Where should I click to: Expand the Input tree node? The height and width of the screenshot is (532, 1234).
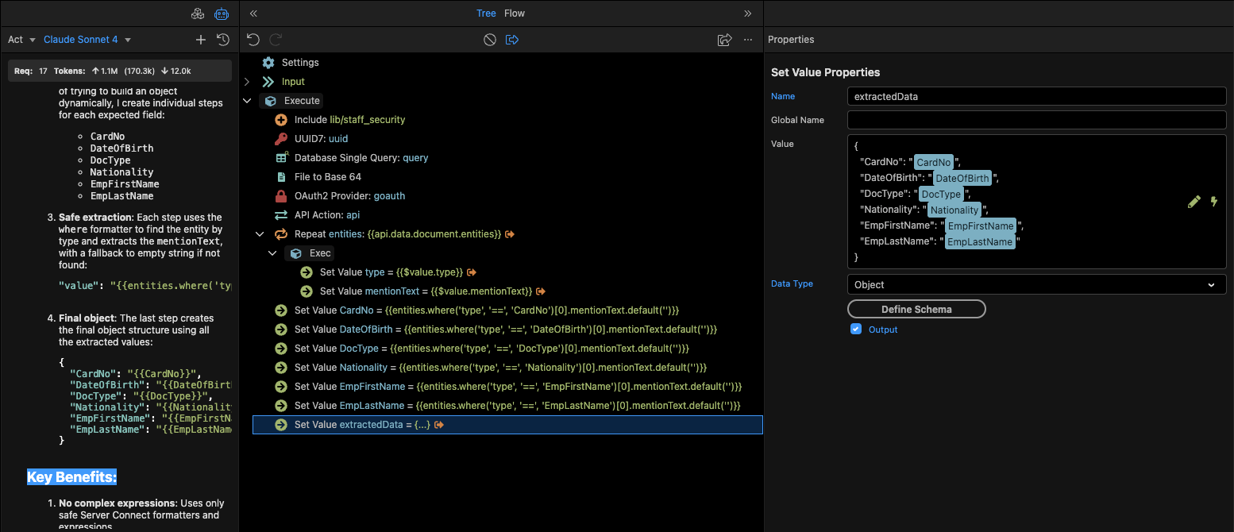coord(247,82)
